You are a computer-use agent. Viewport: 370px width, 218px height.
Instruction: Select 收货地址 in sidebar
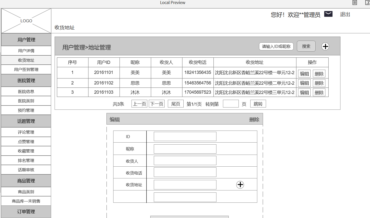(26, 60)
